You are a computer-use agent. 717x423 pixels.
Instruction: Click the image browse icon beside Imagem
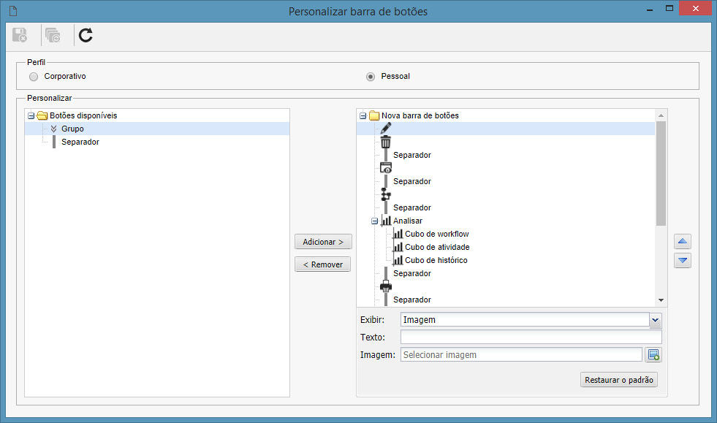[653, 355]
